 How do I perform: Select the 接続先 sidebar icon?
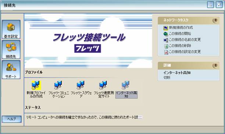point(11,50)
